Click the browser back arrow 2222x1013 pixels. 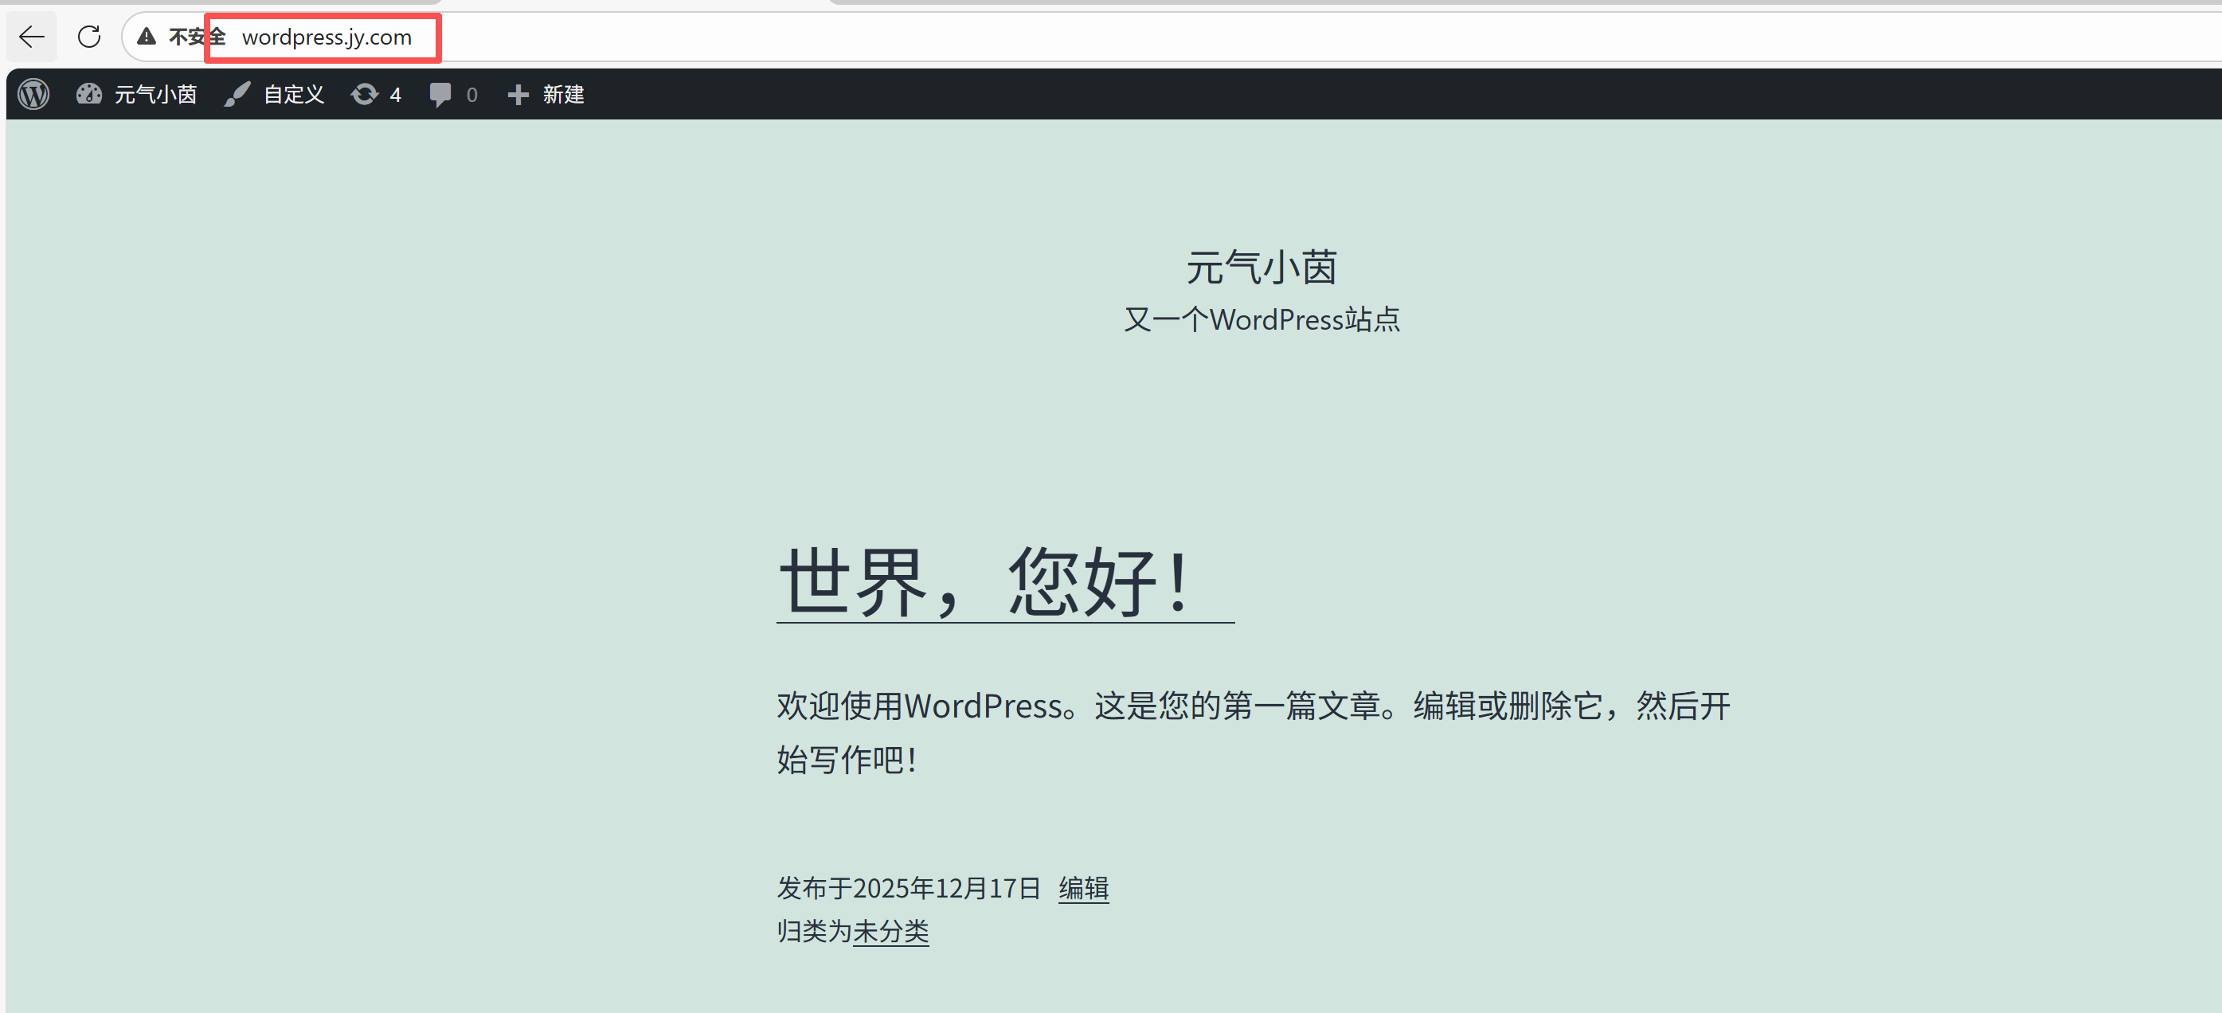pos(32,37)
